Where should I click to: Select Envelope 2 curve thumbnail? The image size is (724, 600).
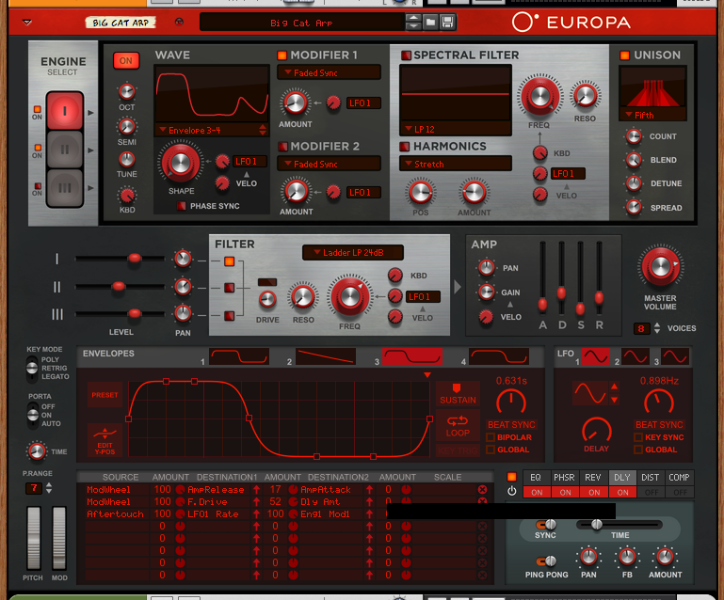point(326,356)
